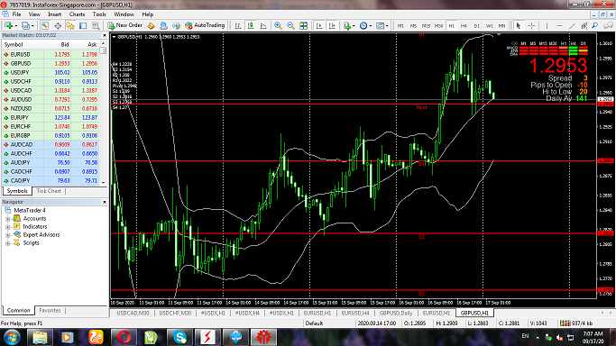Switch chart to bar chart style

(238, 25)
